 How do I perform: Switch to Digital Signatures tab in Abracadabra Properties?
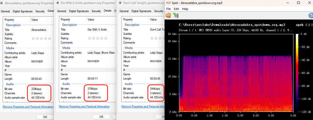23,11
